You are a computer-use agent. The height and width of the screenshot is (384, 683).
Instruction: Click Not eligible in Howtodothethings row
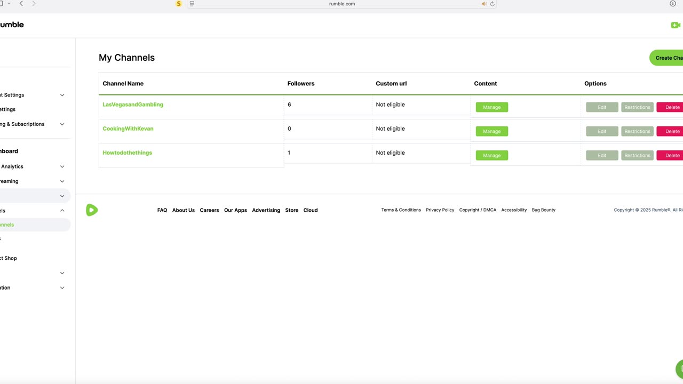pos(391,153)
